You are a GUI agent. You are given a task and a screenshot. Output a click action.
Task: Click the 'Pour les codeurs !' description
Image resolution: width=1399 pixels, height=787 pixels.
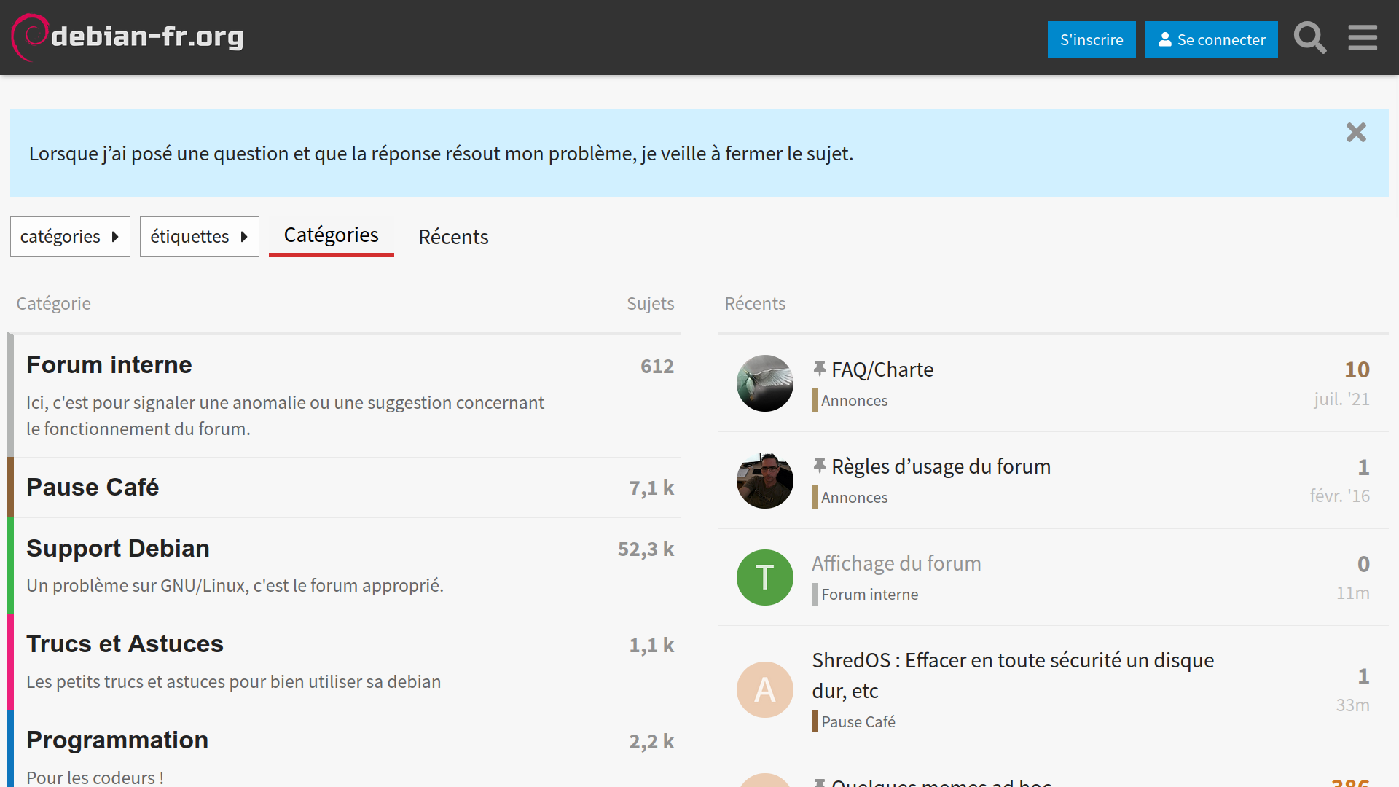[x=95, y=778]
